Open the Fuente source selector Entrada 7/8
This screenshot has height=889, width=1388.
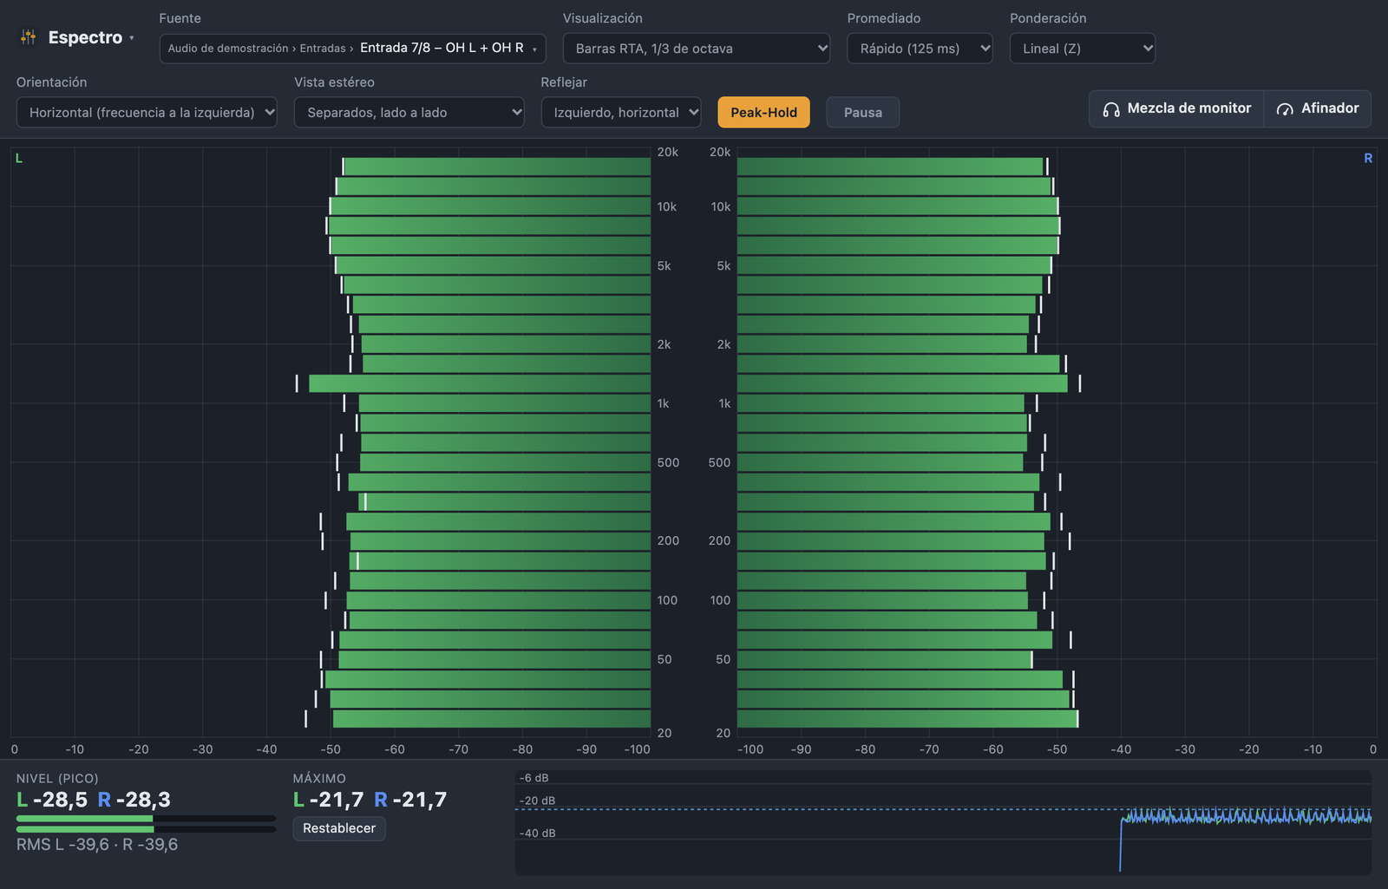tap(352, 49)
